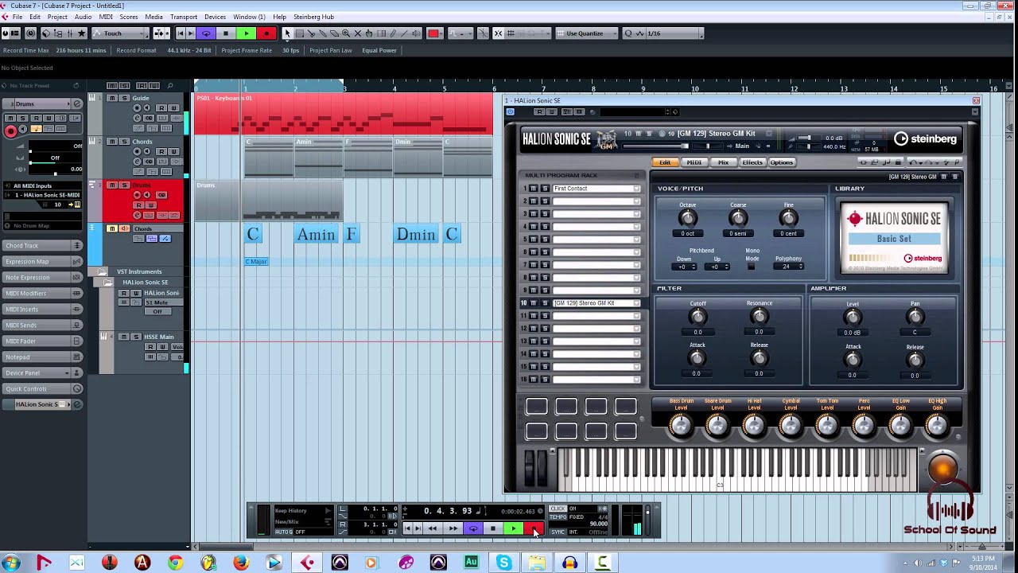
Task: Open the File menu
Action: (x=17, y=17)
